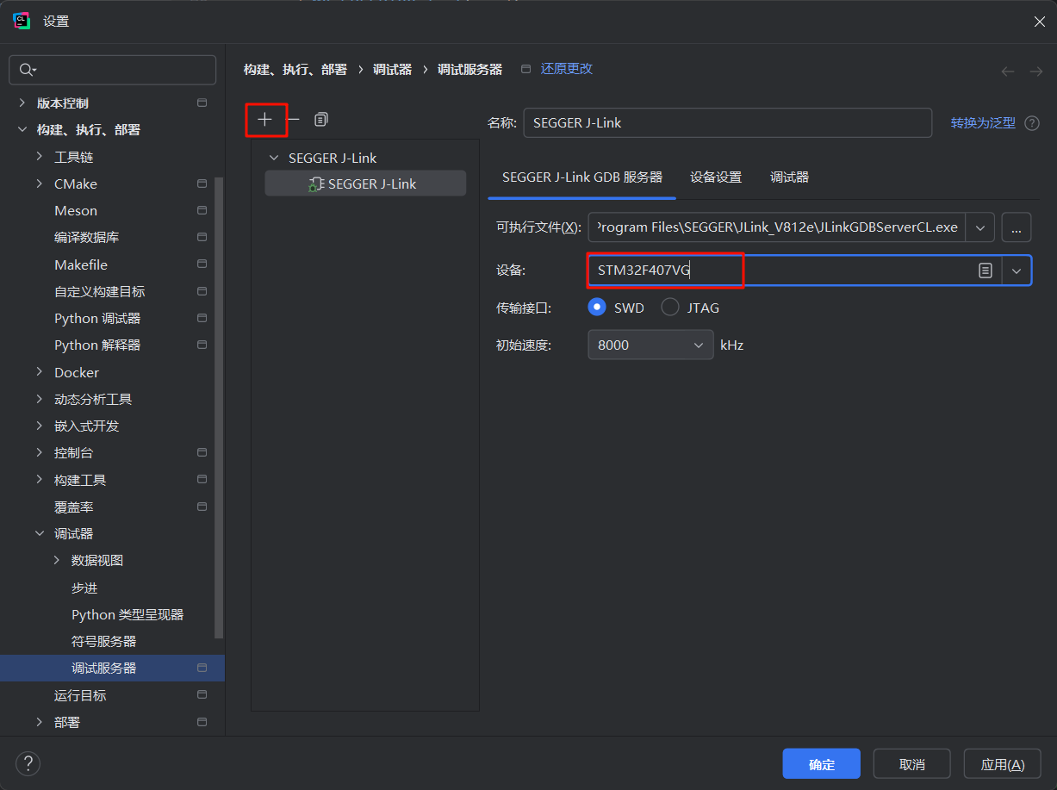
Task: Open the 设备 dropdown arrow
Action: [x=1017, y=271]
